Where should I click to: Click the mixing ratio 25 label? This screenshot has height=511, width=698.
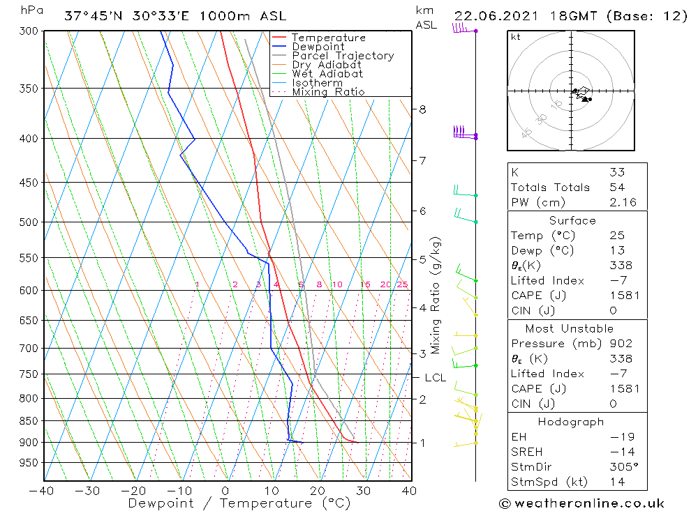click(402, 284)
